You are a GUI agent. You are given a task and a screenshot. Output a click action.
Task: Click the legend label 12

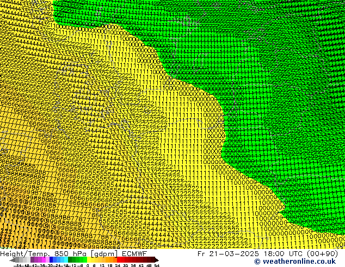(102, 265)
